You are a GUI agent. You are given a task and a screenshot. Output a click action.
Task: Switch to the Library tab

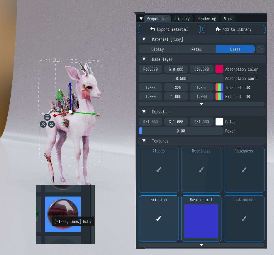182,19
